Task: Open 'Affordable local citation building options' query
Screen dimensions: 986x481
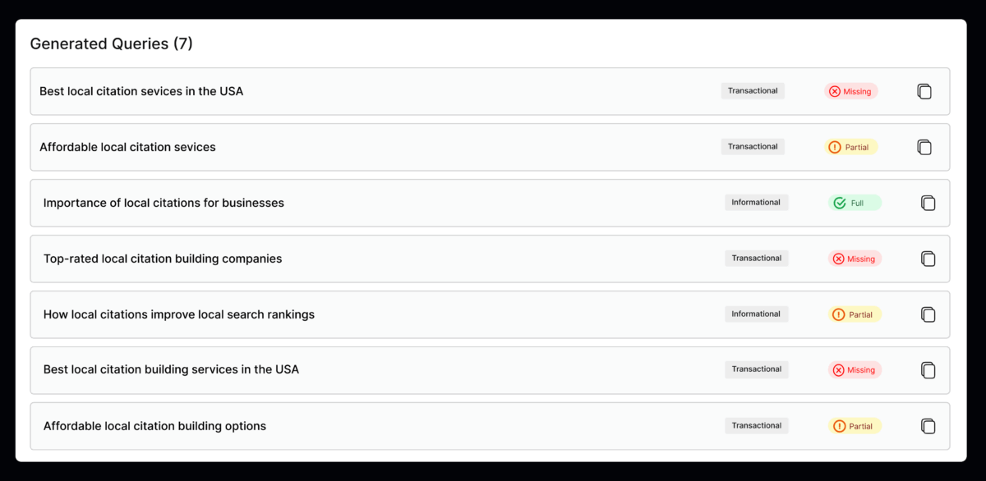Action: click(x=154, y=426)
